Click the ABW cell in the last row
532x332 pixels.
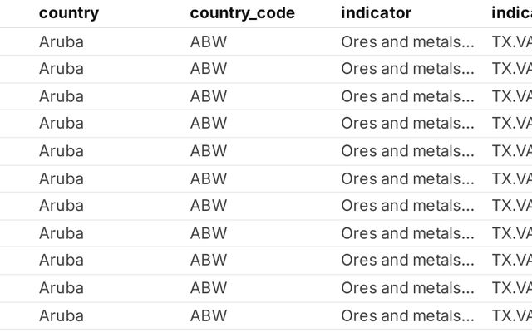tap(208, 315)
